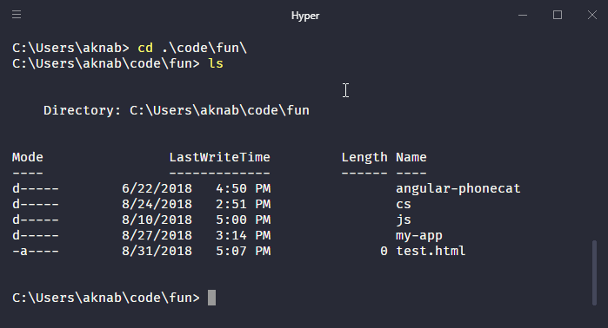
Task: Click the date '6/22/2018'
Action: pos(157,188)
